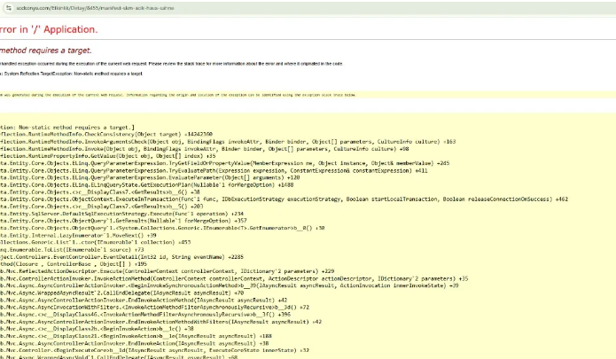
Task: Click stack line containing "AsyncInvocationWithFilters" b__3d() +72
Action: pyautogui.click(x=154, y=308)
